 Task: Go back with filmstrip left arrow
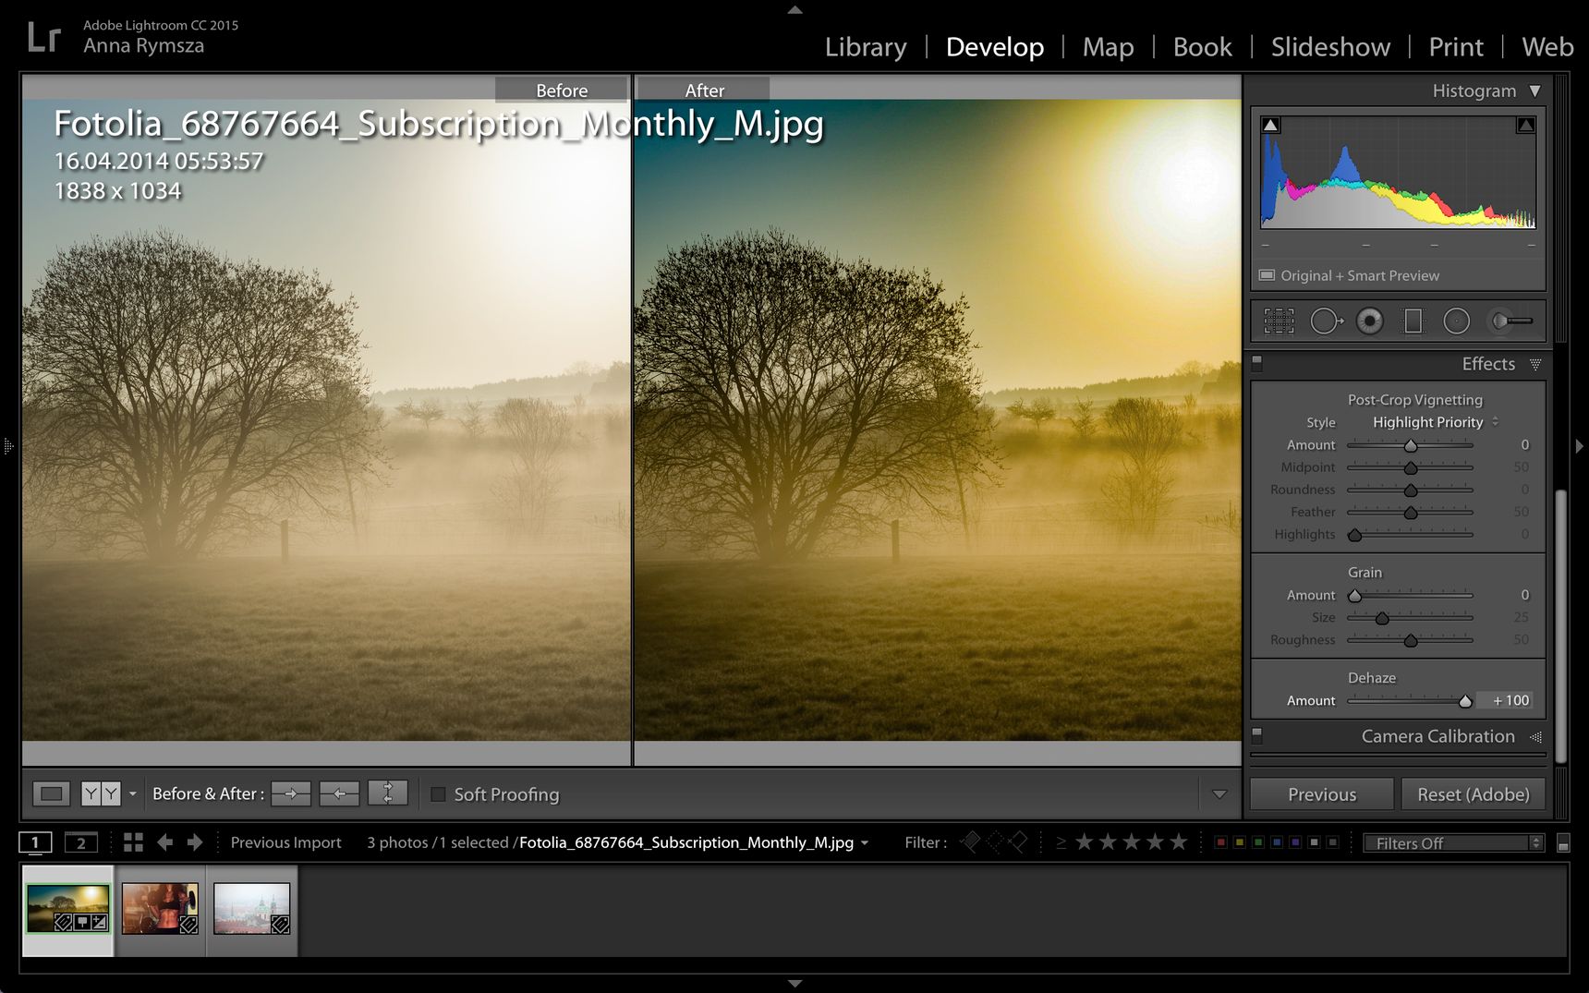(x=165, y=842)
